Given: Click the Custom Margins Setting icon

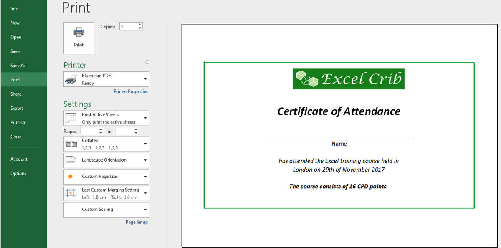Looking at the screenshot, I should tap(70, 193).
